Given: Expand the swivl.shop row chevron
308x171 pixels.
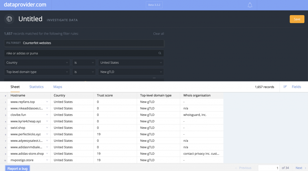Looking at the screenshot, I should (x=47, y=128).
